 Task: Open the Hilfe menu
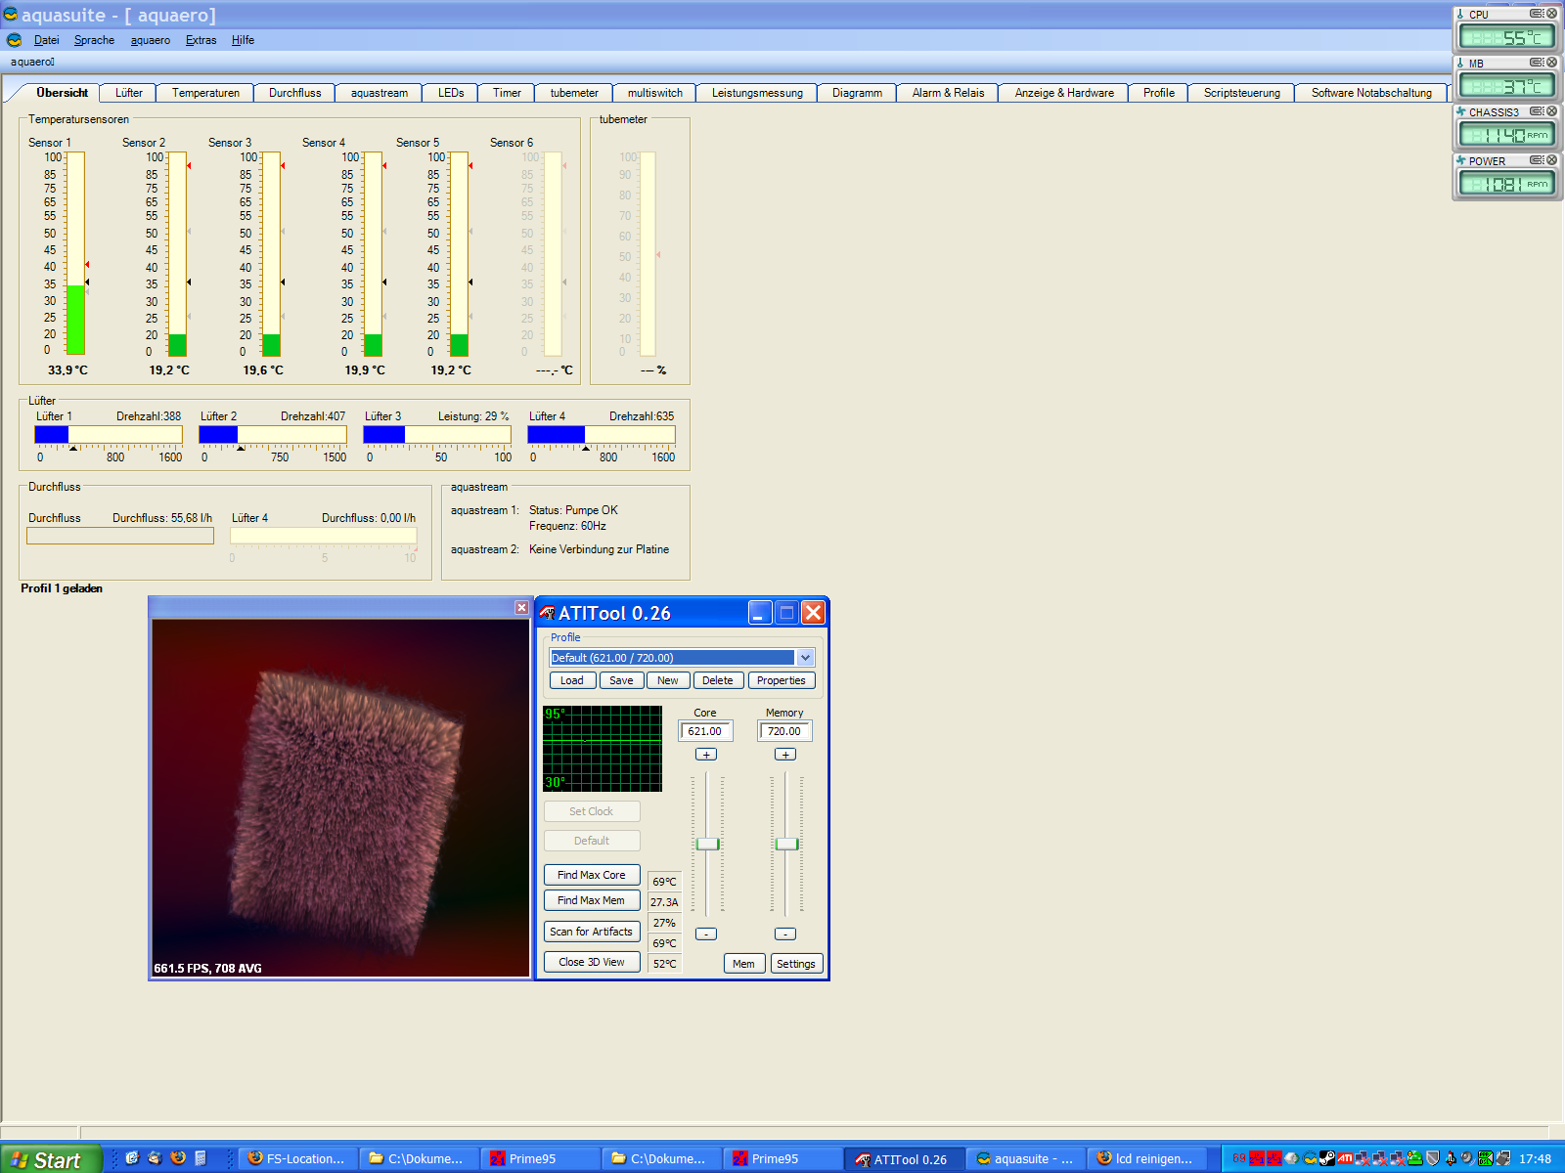click(x=243, y=40)
